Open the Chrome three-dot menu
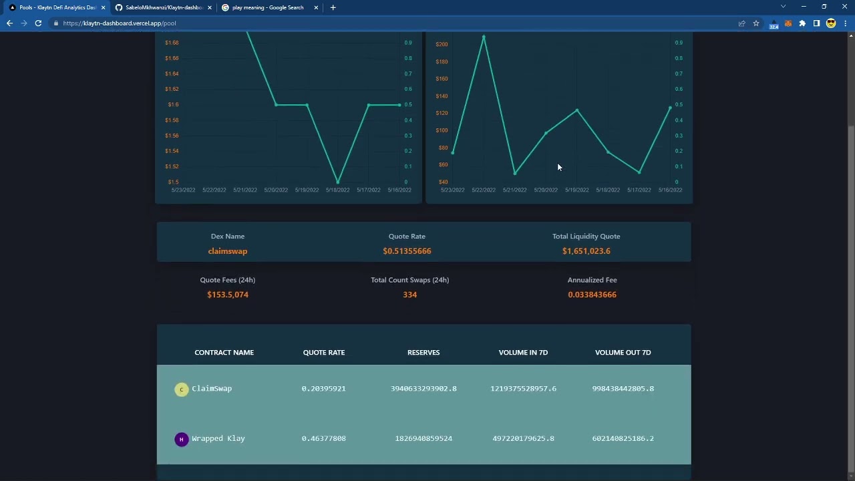 (846, 23)
